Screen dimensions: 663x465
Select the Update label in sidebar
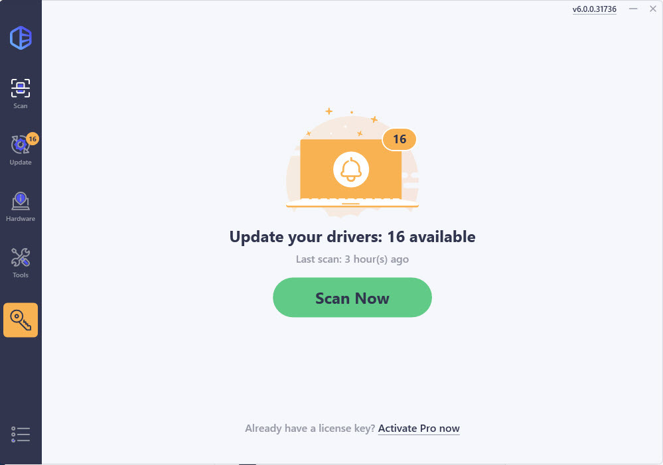(x=21, y=163)
